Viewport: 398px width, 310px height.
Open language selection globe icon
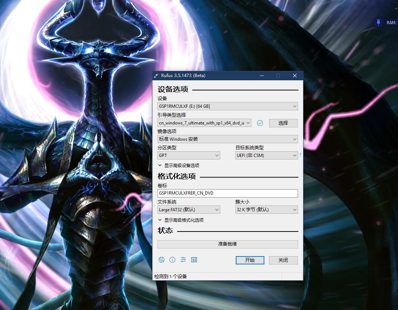(x=162, y=260)
